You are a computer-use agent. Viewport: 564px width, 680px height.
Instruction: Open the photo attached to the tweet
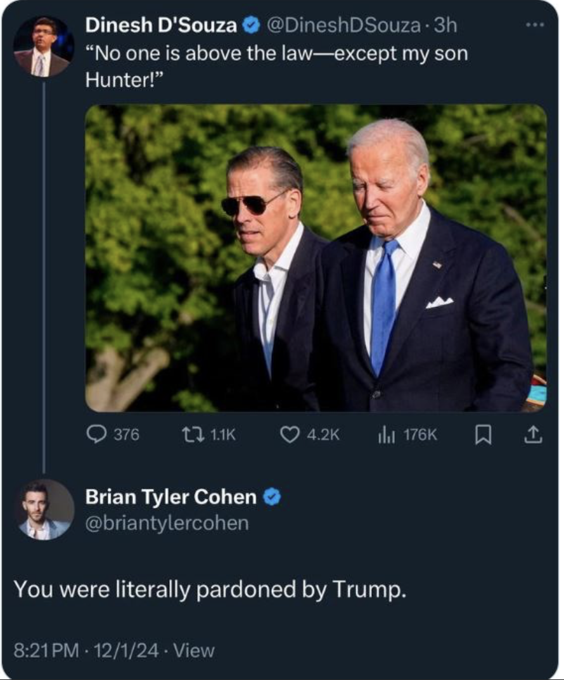(x=316, y=258)
